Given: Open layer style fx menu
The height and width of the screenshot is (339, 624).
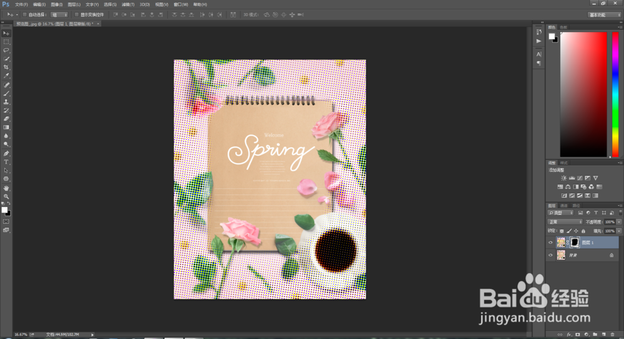Looking at the screenshot, I should (x=568, y=335).
